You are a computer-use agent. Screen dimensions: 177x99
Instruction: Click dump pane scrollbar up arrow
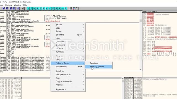[123, 78]
